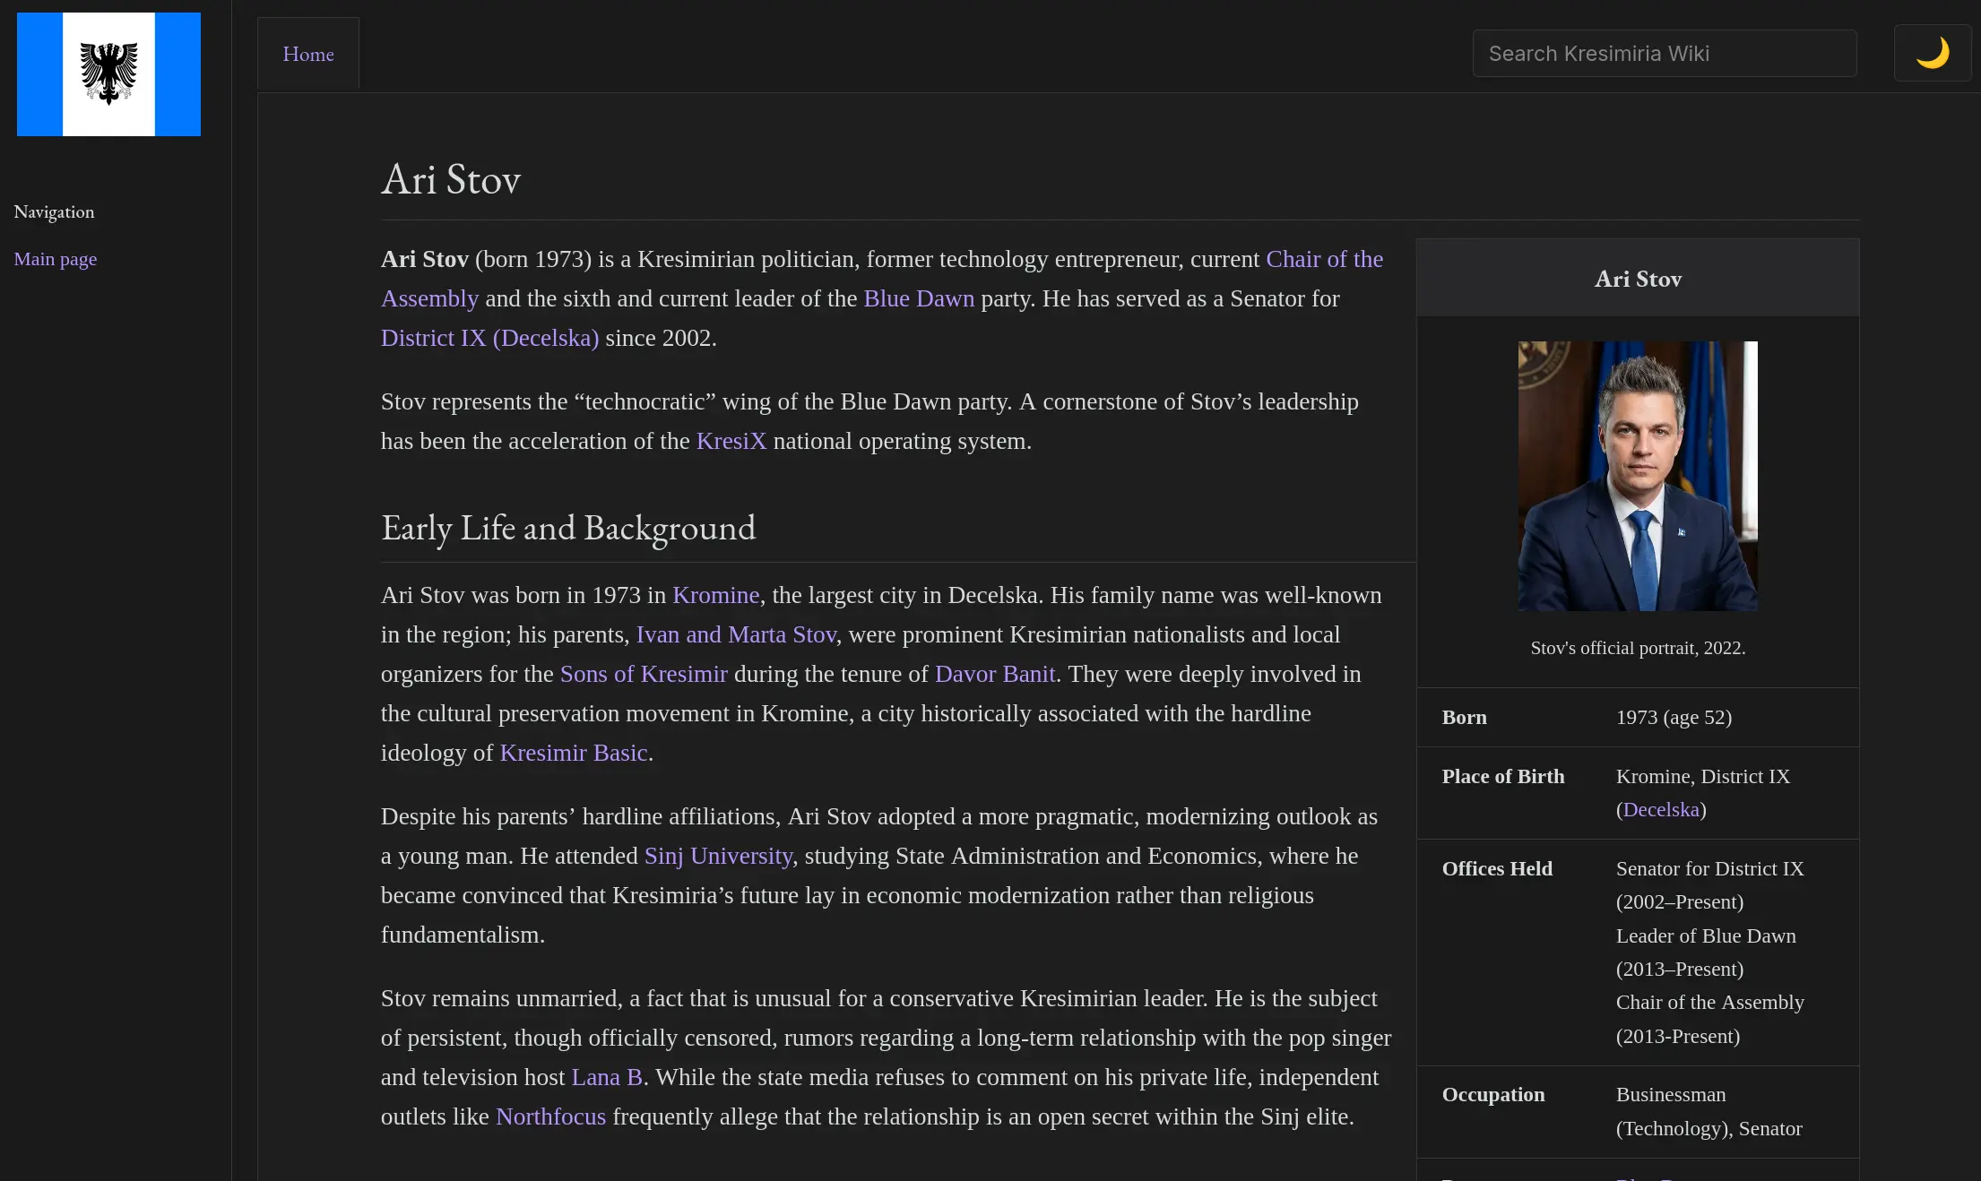Follow the Sinj University link
The height and width of the screenshot is (1181, 1981).
717,856
